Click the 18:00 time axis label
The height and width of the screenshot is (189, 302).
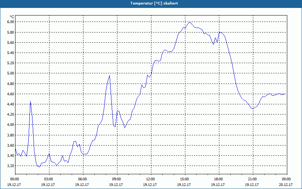point(219,179)
